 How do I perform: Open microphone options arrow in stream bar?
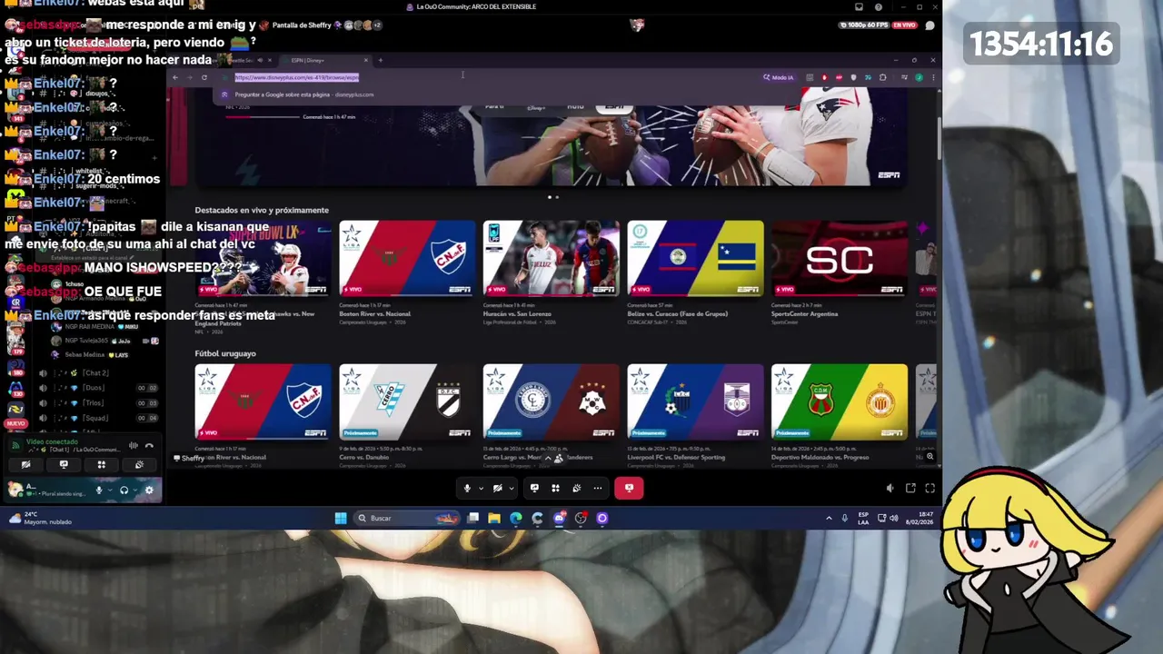click(481, 489)
